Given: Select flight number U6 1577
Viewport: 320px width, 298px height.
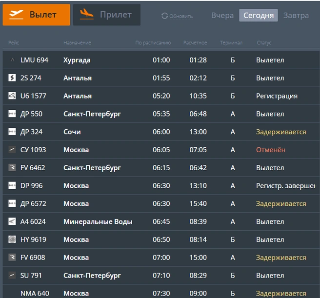Looking at the screenshot, I should coord(33,96).
